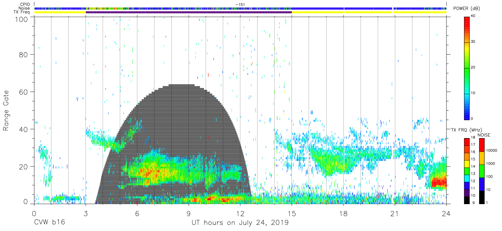Image resolution: width=502 pixels, height=231 pixels.
Task: Click x-axis tick label '6'
Action: tap(137, 213)
